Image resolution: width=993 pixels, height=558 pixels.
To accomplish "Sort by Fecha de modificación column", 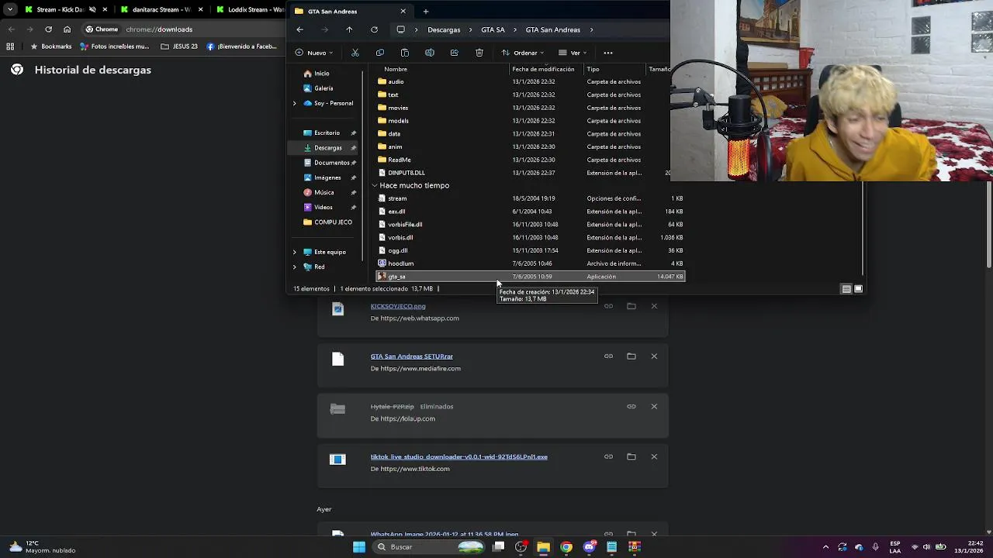I will pos(543,69).
